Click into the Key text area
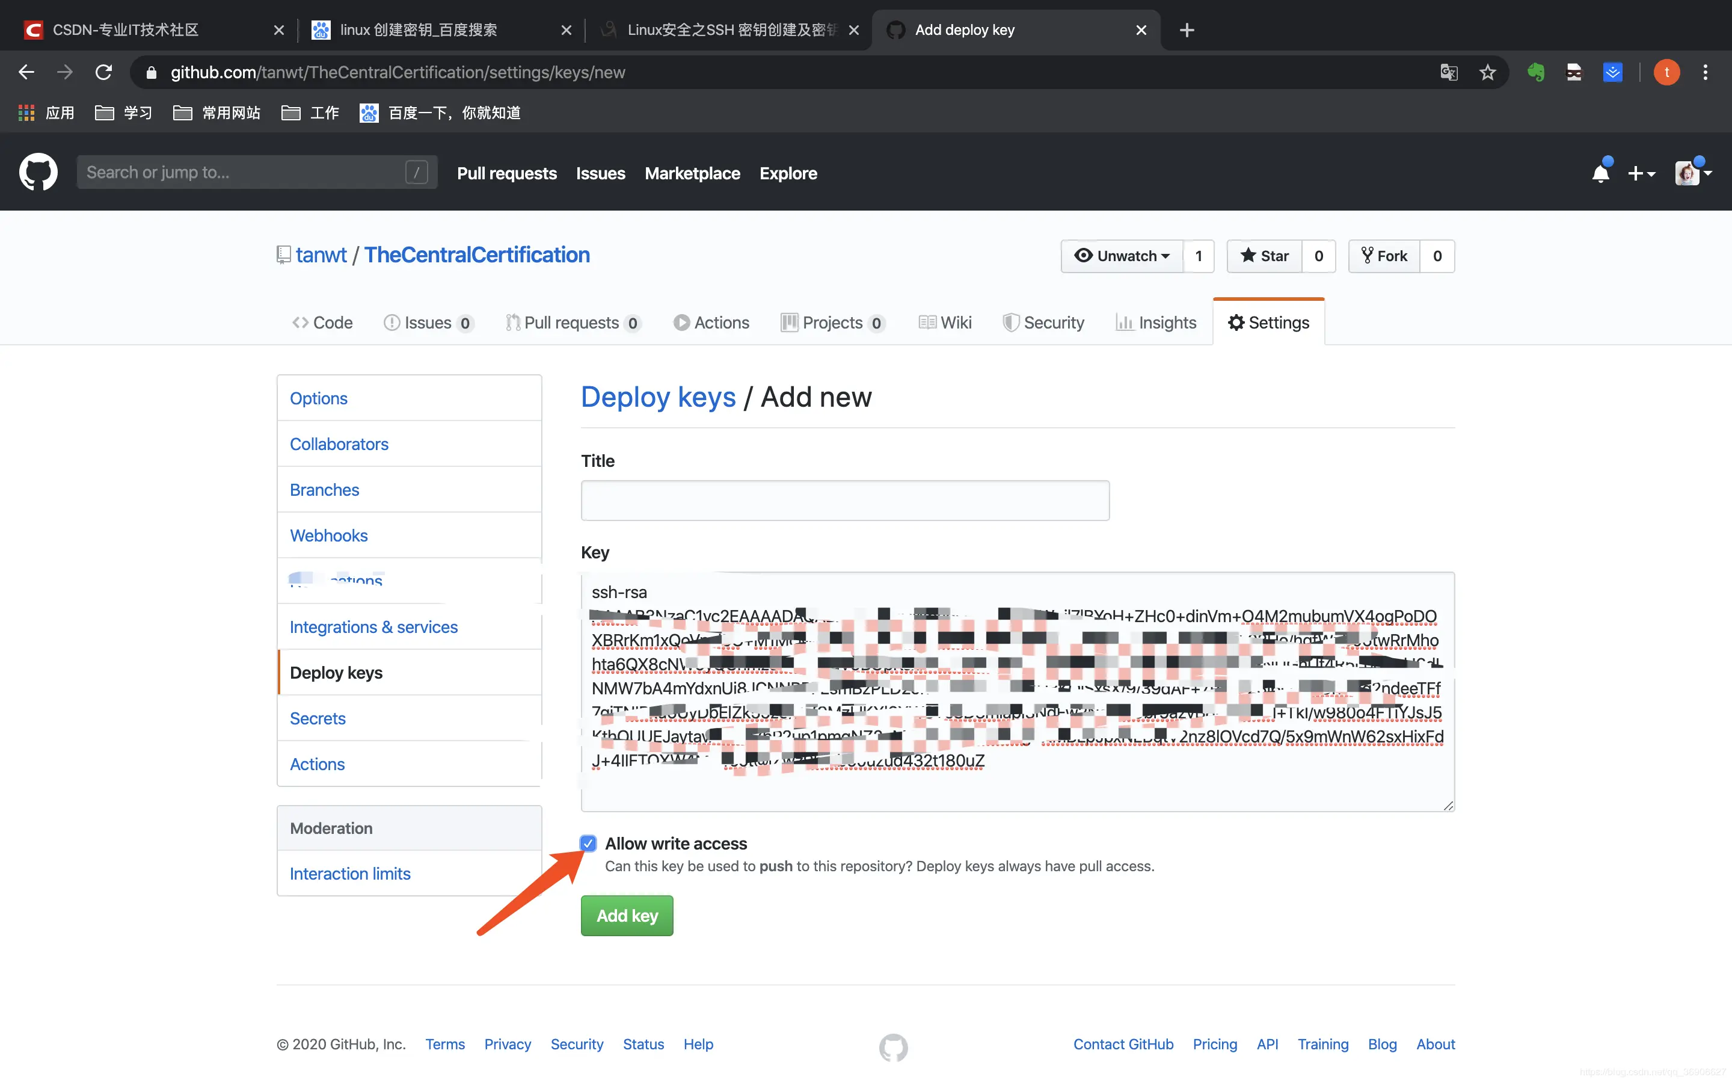The image size is (1732, 1083). point(1018,691)
